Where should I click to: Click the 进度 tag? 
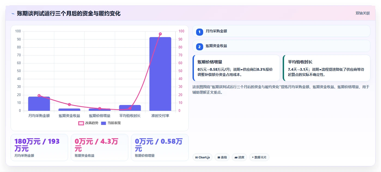click(239, 157)
